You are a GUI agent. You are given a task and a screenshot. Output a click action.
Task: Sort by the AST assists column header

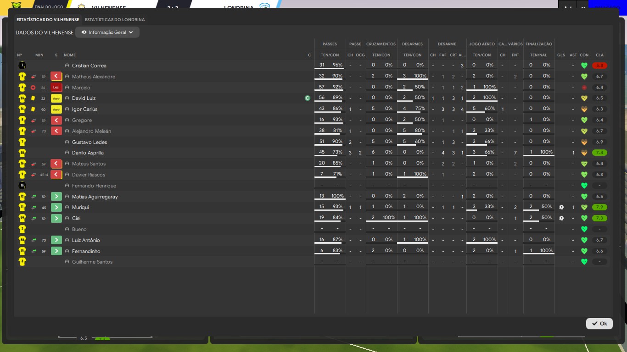(573, 55)
